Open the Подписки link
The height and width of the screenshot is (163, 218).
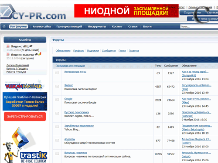(93, 51)
